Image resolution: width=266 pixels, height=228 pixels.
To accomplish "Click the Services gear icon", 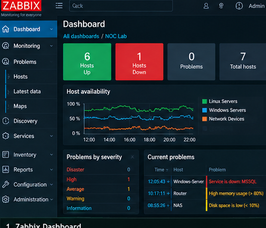I will (x=5, y=136).
